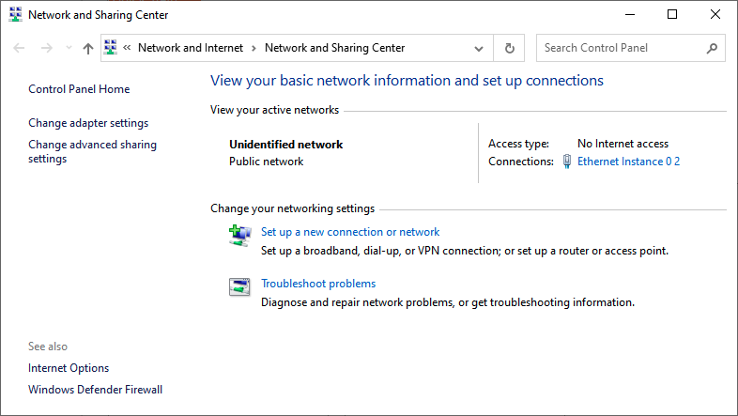Refresh the Network and Sharing Center view
Image resolution: width=738 pixels, height=416 pixels.
(509, 48)
